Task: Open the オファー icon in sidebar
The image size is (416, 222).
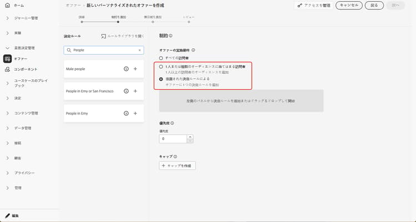Action: [x=7, y=59]
